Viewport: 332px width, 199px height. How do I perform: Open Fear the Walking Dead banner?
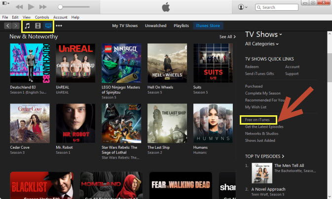[x=181, y=185]
